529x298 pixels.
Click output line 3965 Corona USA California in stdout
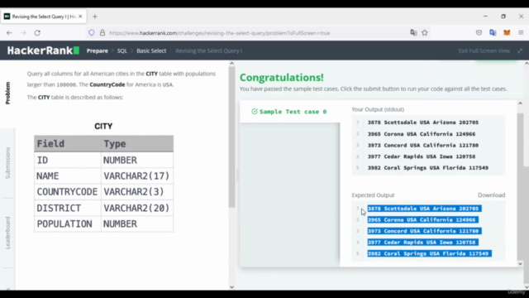click(x=422, y=134)
